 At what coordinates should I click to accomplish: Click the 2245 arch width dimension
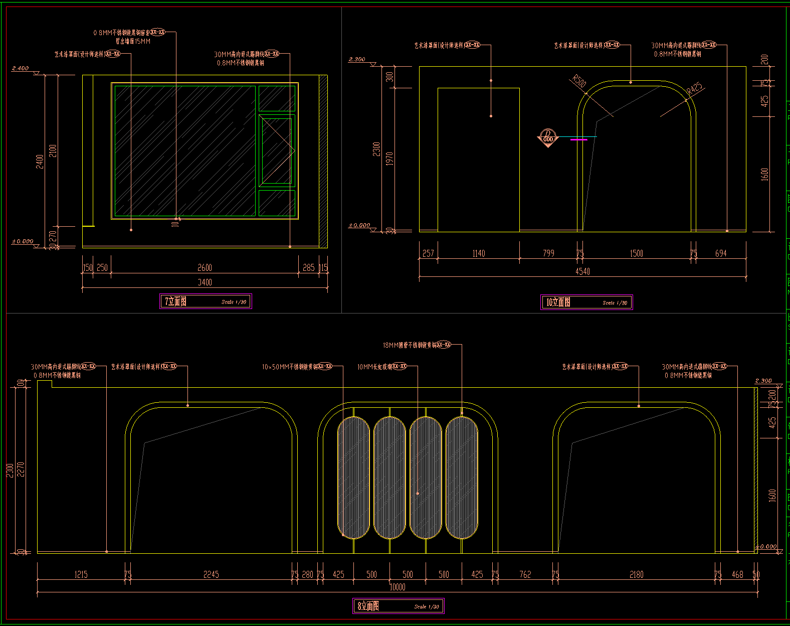pos(211,575)
